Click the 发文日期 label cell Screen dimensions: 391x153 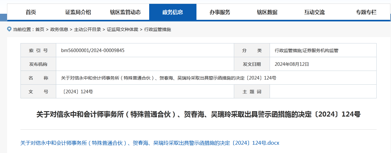click(252, 64)
